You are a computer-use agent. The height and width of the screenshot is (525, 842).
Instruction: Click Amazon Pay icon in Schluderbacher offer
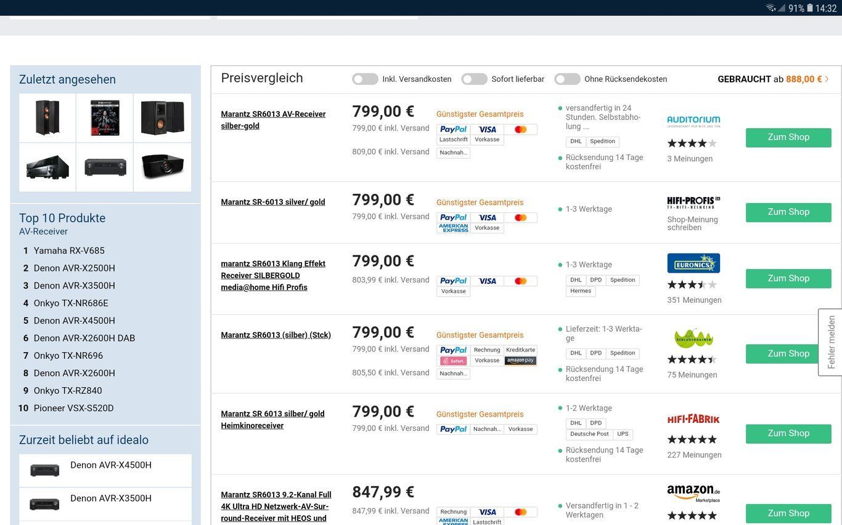(x=520, y=361)
